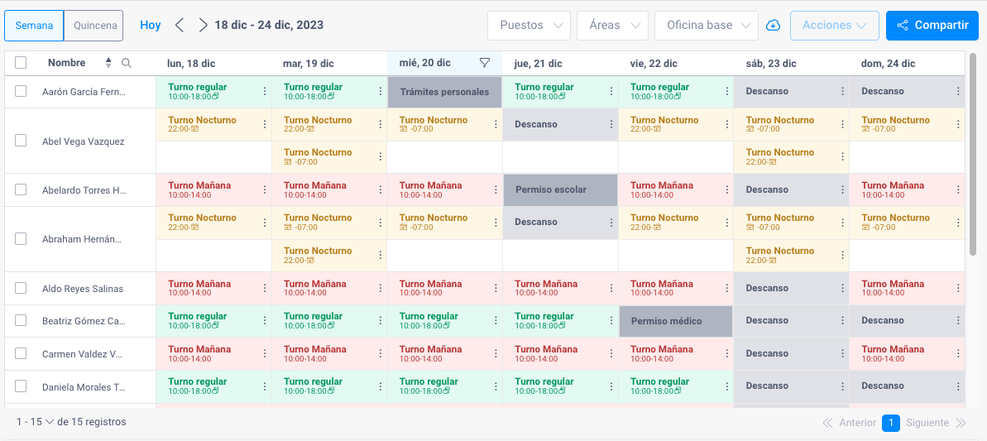This screenshot has width=987, height=441.
Task: Open three-dot menu on Aldo Reyes' Saturday Descanso
Action: 843,288
